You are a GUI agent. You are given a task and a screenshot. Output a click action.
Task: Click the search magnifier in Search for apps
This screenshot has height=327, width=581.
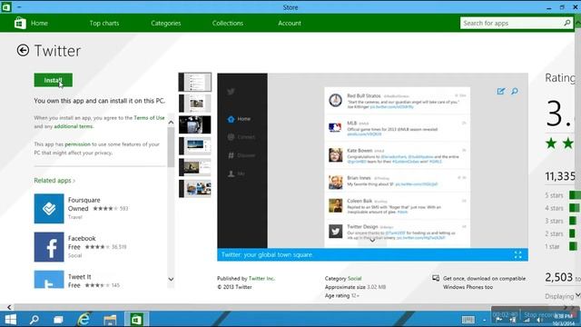click(x=566, y=23)
